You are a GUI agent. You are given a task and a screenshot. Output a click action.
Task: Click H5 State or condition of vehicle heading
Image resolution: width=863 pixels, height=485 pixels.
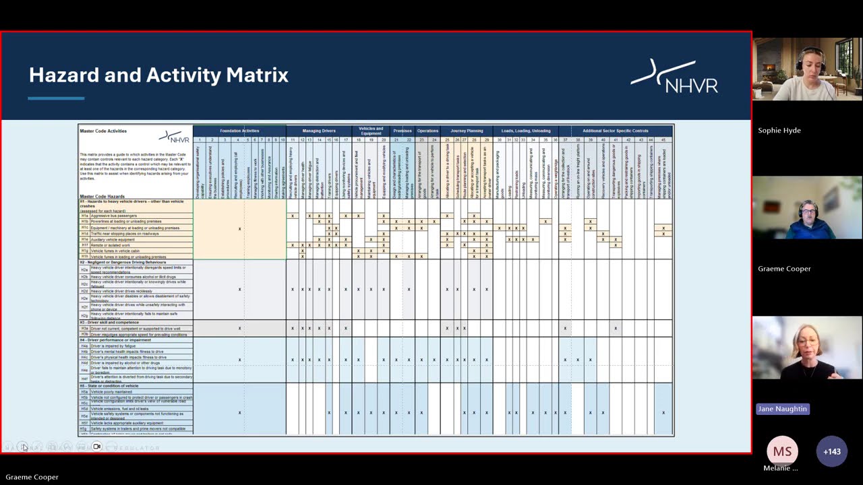(136, 386)
